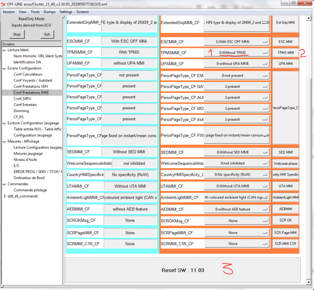
Task: Open the Tools menu
Action: point(35,12)
